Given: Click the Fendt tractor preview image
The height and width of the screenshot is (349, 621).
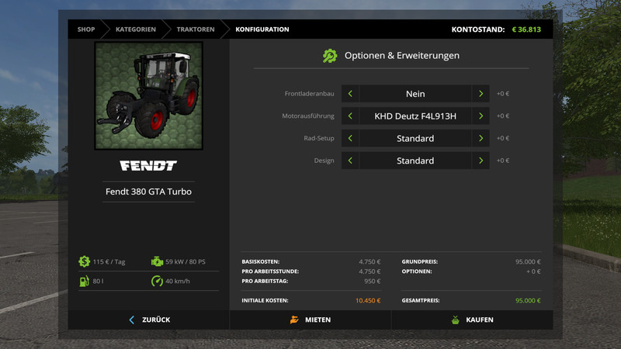Looking at the screenshot, I should tap(148, 95).
